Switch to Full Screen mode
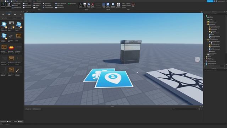 coord(85,5)
